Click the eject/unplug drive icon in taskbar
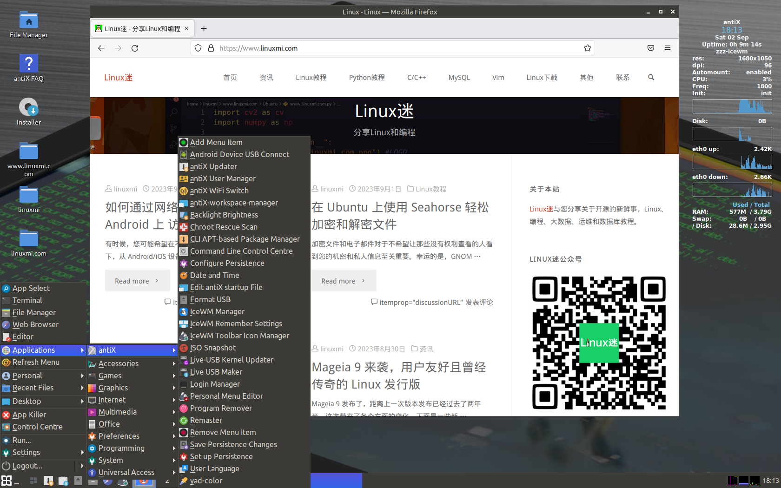781x488 pixels. point(78,481)
